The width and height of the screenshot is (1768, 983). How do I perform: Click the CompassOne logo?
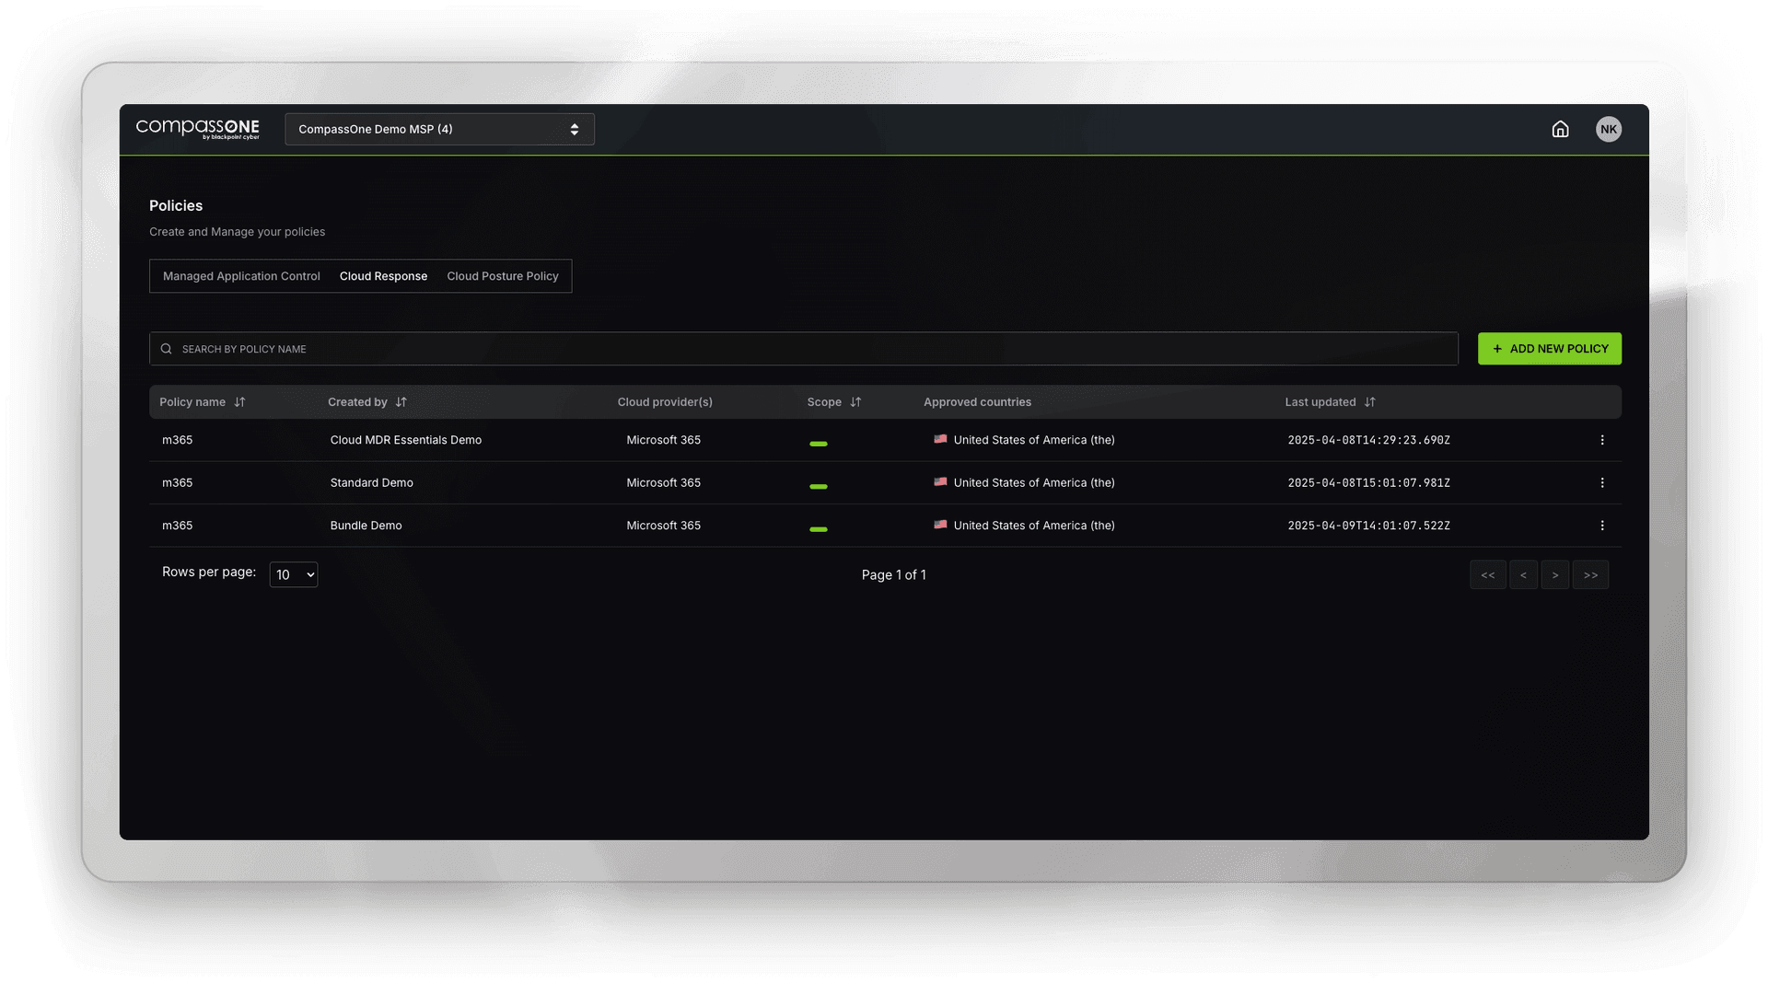point(197,129)
